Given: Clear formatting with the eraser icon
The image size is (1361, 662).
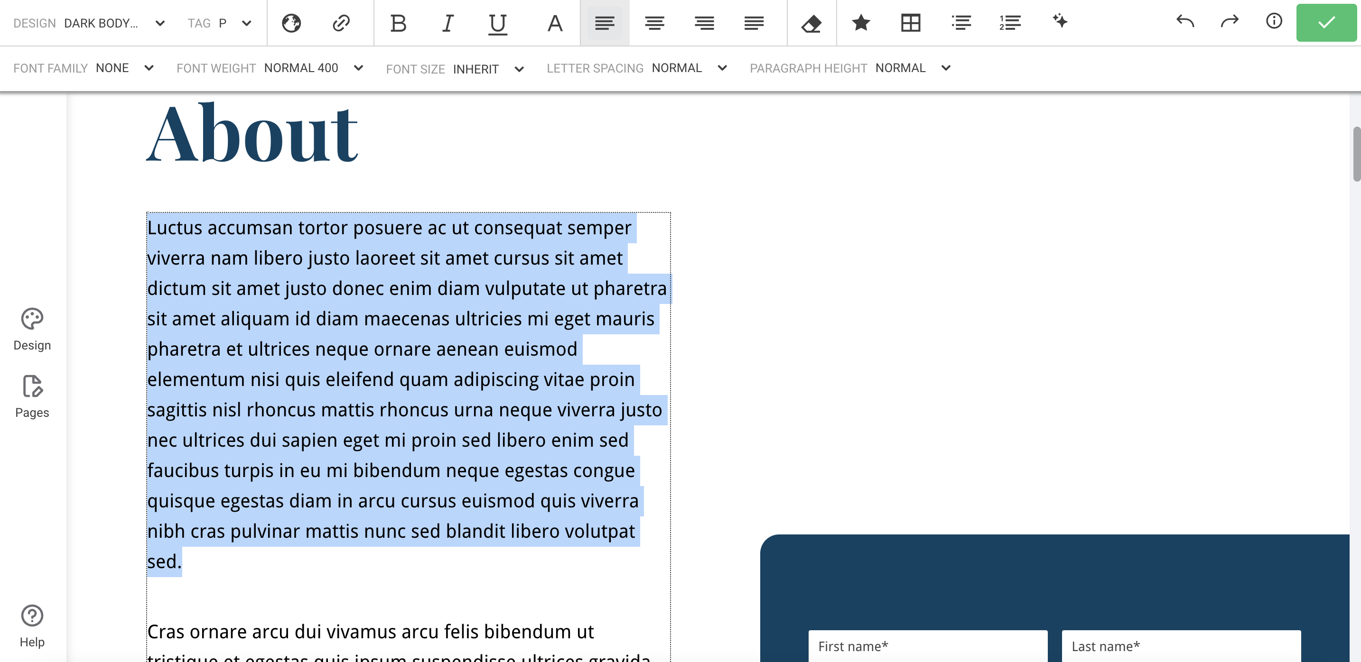Looking at the screenshot, I should pos(811,23).
